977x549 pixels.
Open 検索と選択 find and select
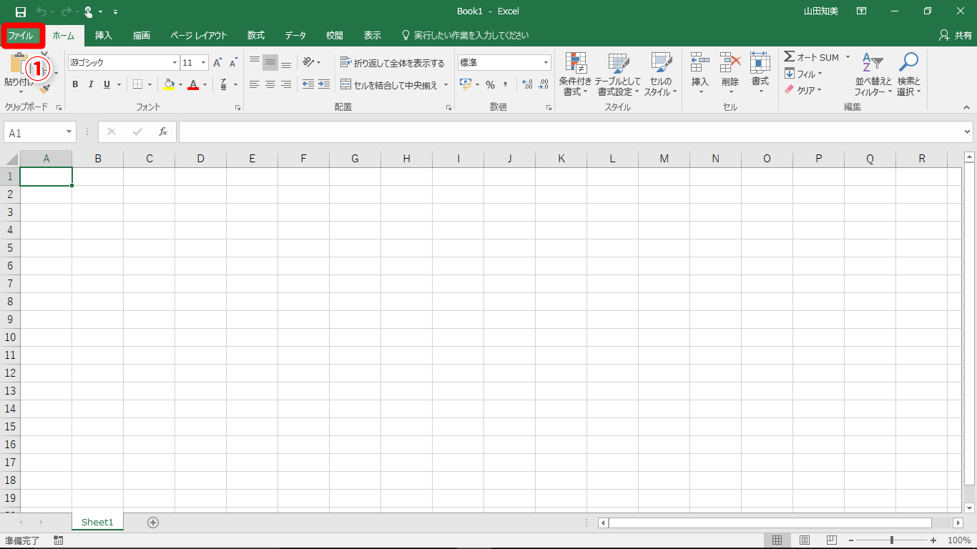(909, 74)
